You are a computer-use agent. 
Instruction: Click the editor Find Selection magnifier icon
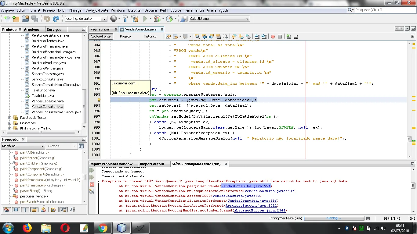(x=197, y=37)
